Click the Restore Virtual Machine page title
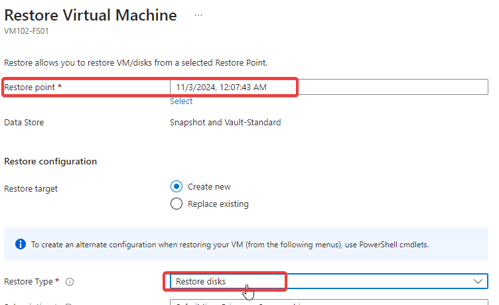 point(91,15)
